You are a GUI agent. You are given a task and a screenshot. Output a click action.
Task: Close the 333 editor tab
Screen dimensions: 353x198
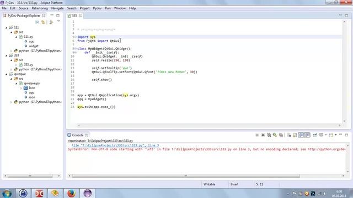[x=80, y=16]
